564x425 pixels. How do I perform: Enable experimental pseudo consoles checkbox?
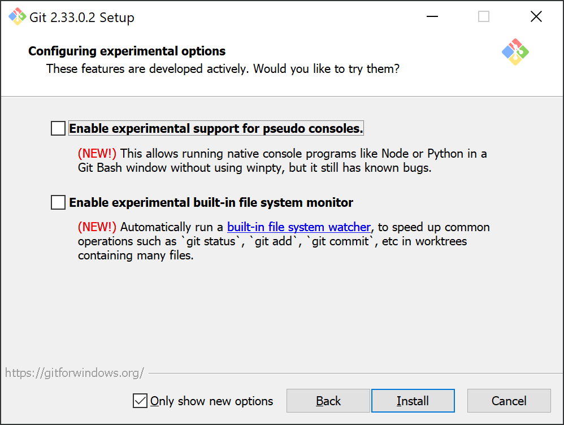coord(58,128)
